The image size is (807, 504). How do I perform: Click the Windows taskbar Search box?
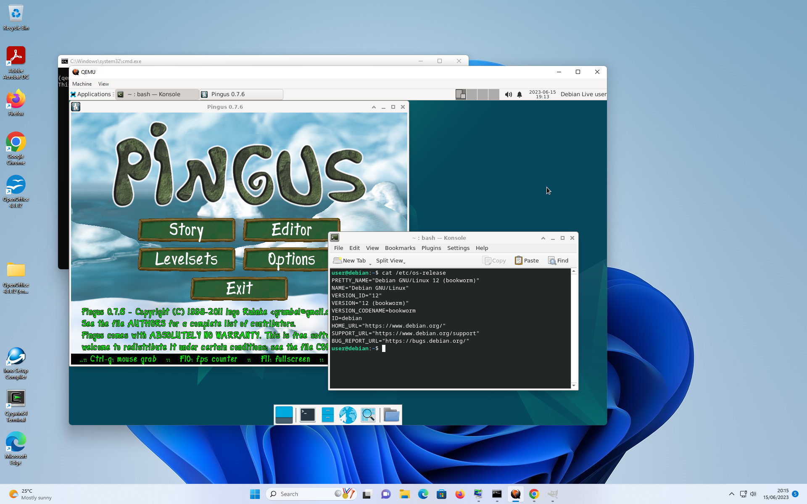click(x=311, y=494)
